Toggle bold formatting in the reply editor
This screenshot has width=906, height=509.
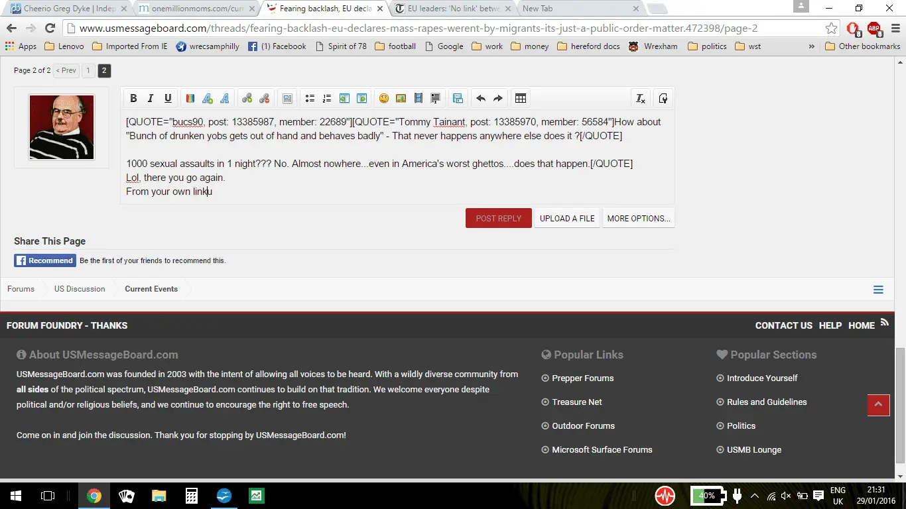coord(133,98)
